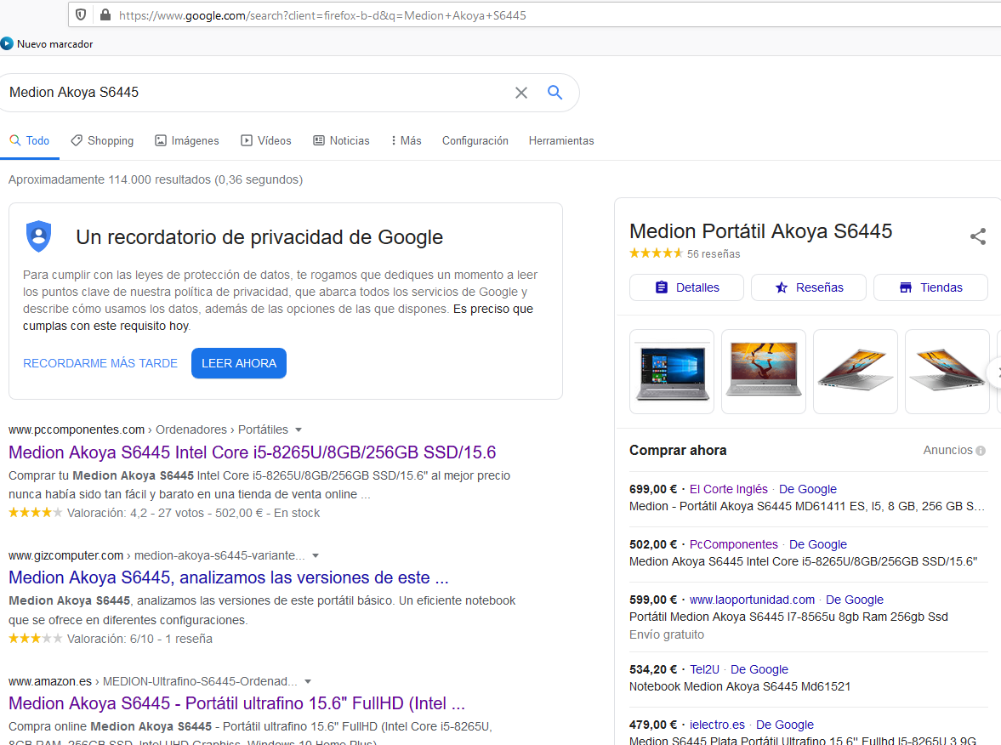The width and height of the screenshot is (1001, 745).
Task: Open fourth laptop thumbnail angled view
Action: 947,372
